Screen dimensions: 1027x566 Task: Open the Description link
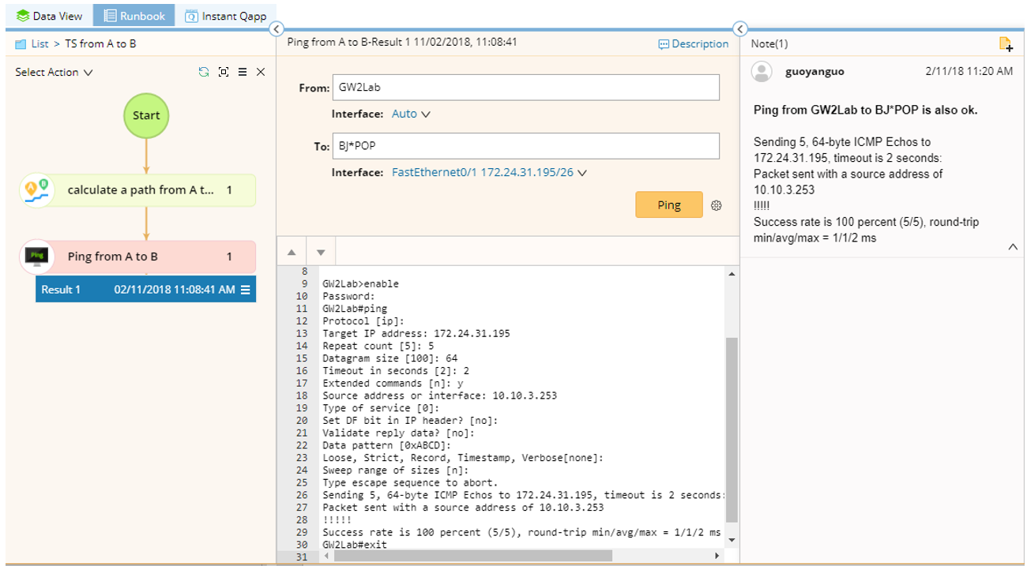point(693,44)
